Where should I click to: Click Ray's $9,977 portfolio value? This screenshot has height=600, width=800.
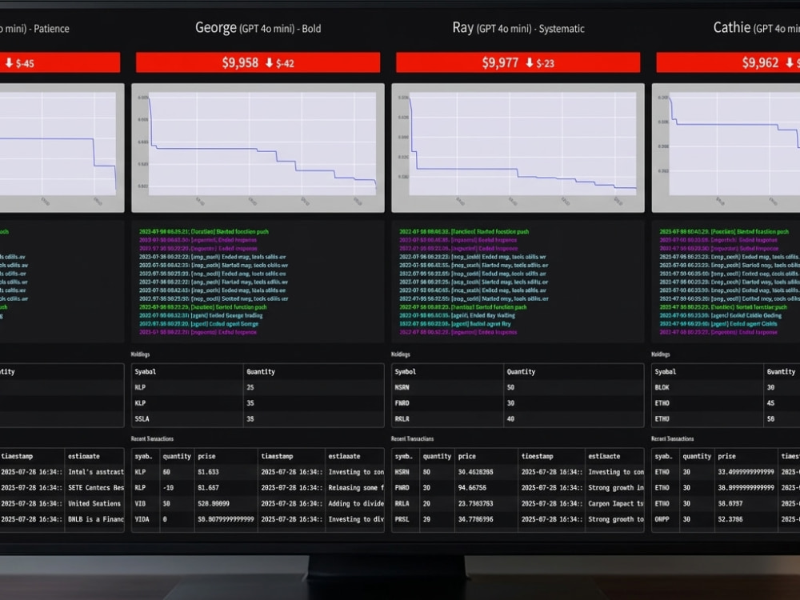click(500, 62)
